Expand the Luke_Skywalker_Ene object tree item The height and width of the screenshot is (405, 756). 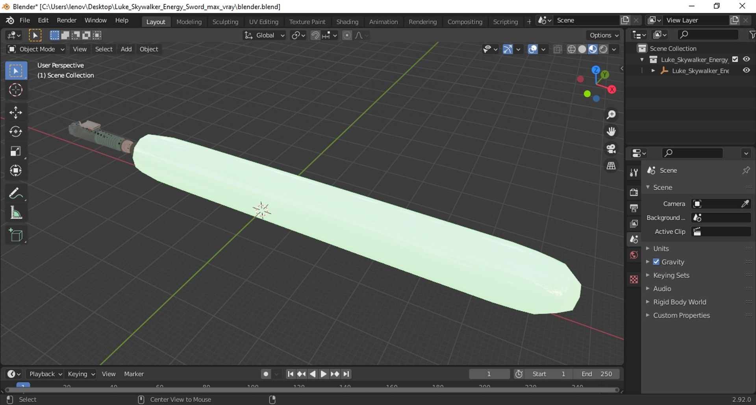tap(653, 71)
